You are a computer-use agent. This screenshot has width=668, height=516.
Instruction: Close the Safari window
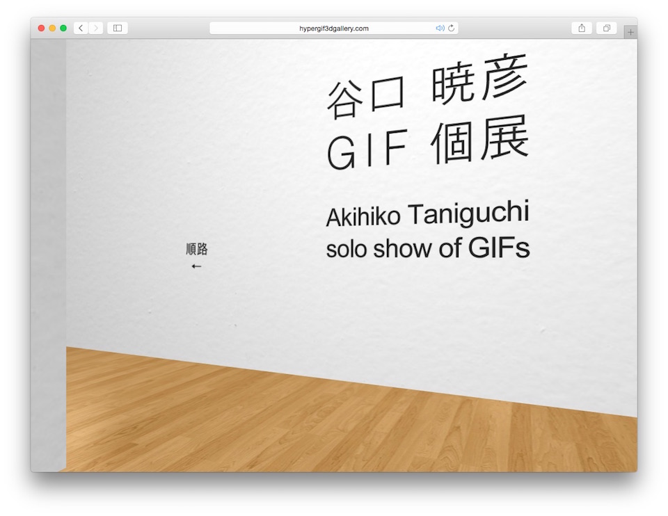coord(41,29)
